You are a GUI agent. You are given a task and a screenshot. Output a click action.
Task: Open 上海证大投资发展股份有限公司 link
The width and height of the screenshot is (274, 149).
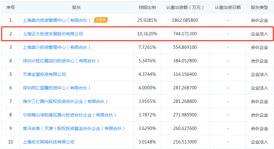click(x=53, y=34)
